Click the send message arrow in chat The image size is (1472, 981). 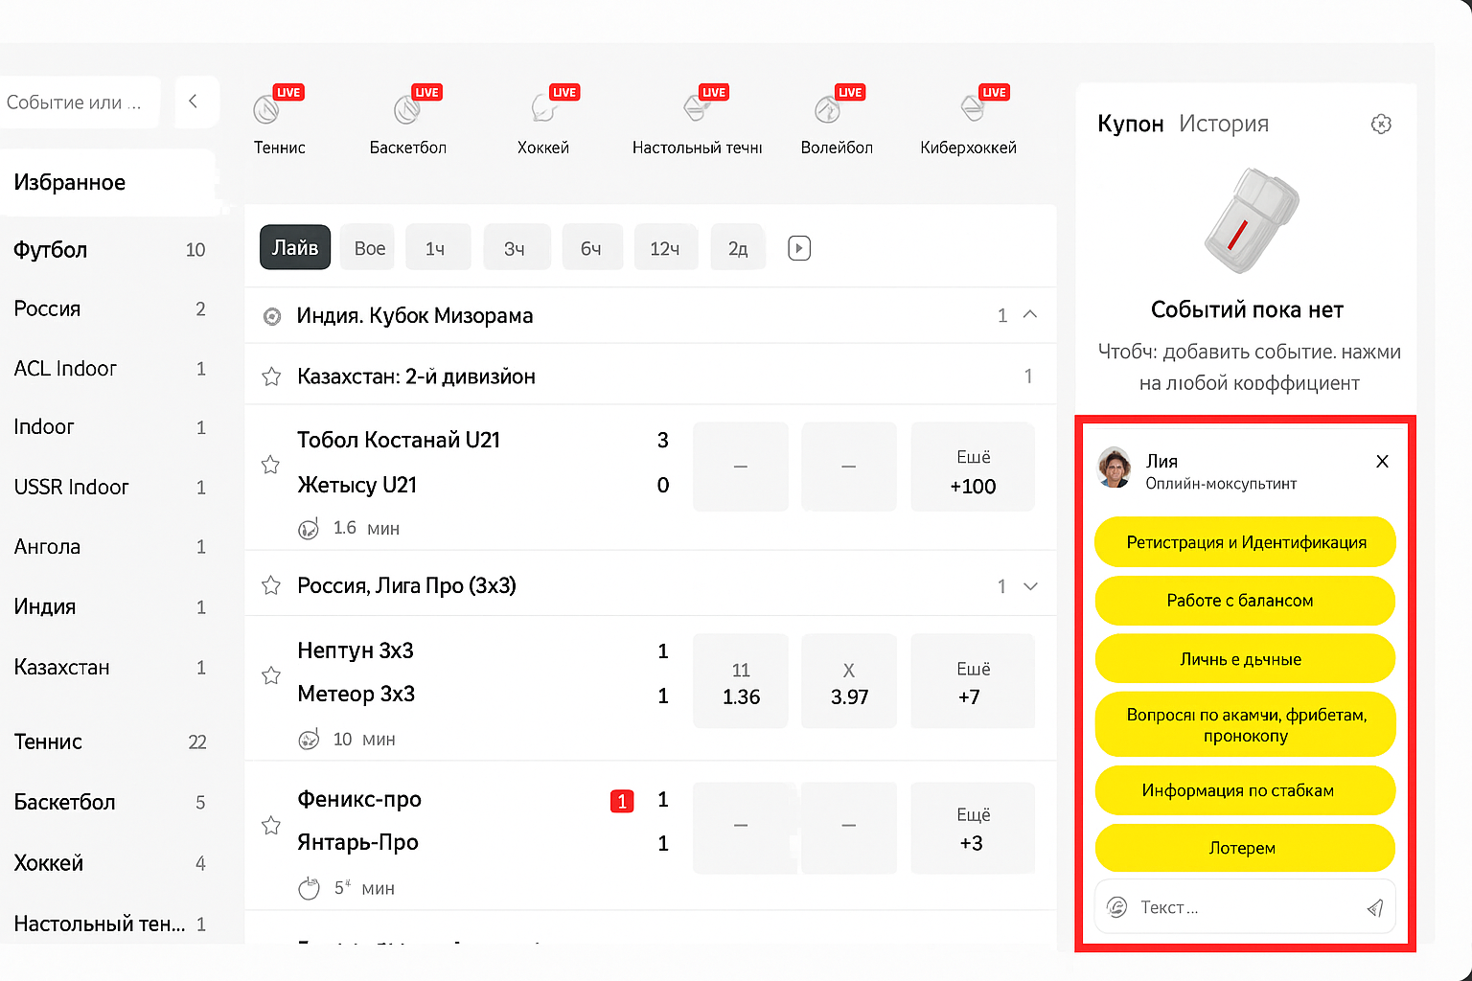1374,908
